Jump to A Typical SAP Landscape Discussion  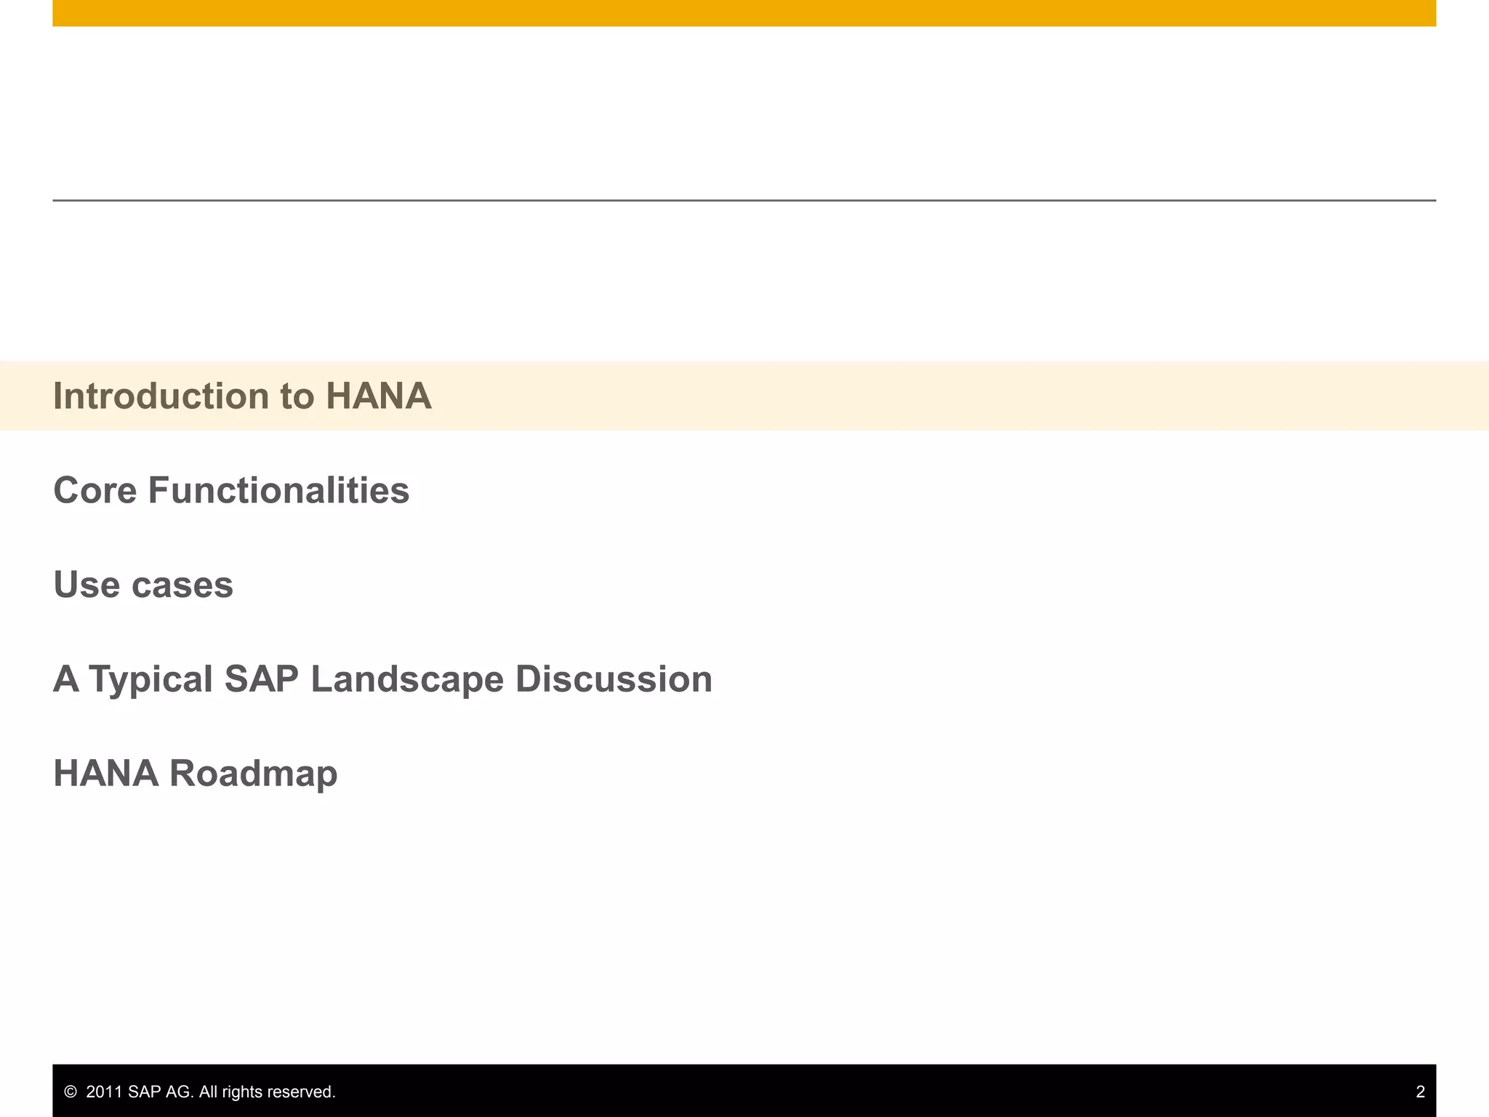pos(382,679)
